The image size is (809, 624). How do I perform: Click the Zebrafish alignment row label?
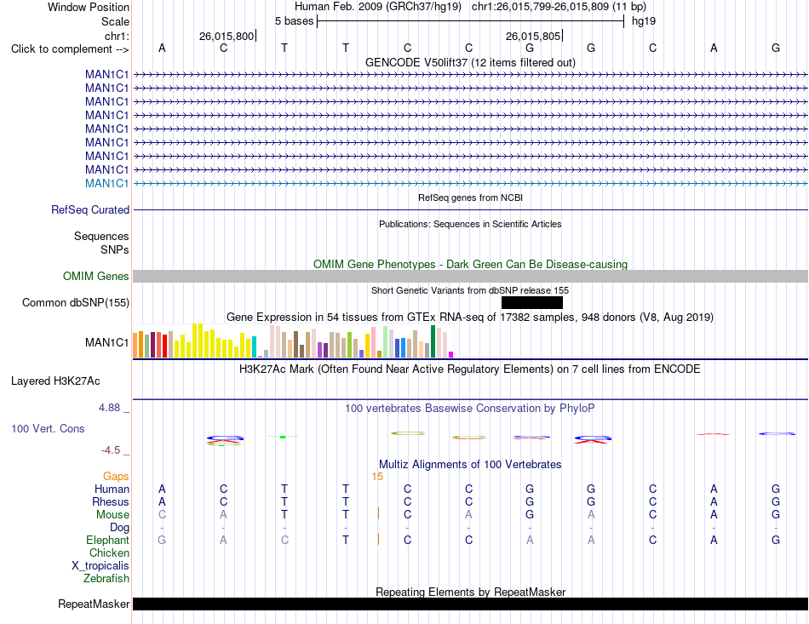(x=106, y=579)
